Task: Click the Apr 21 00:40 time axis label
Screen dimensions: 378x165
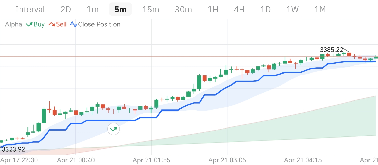Action: pyautogui.click(x=76, y=160)
